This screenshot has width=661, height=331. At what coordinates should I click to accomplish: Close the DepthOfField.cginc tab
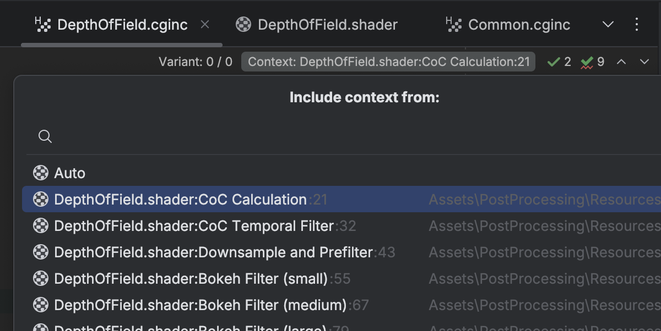point(205,24)
